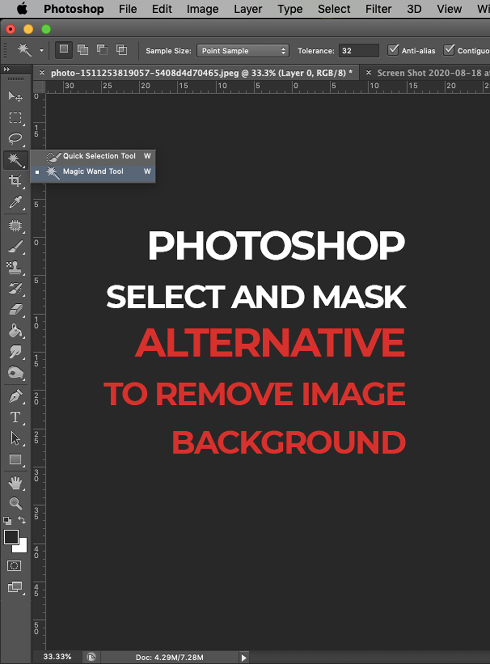
Task: Change the screen mode
Action: (x=15, y=587)
